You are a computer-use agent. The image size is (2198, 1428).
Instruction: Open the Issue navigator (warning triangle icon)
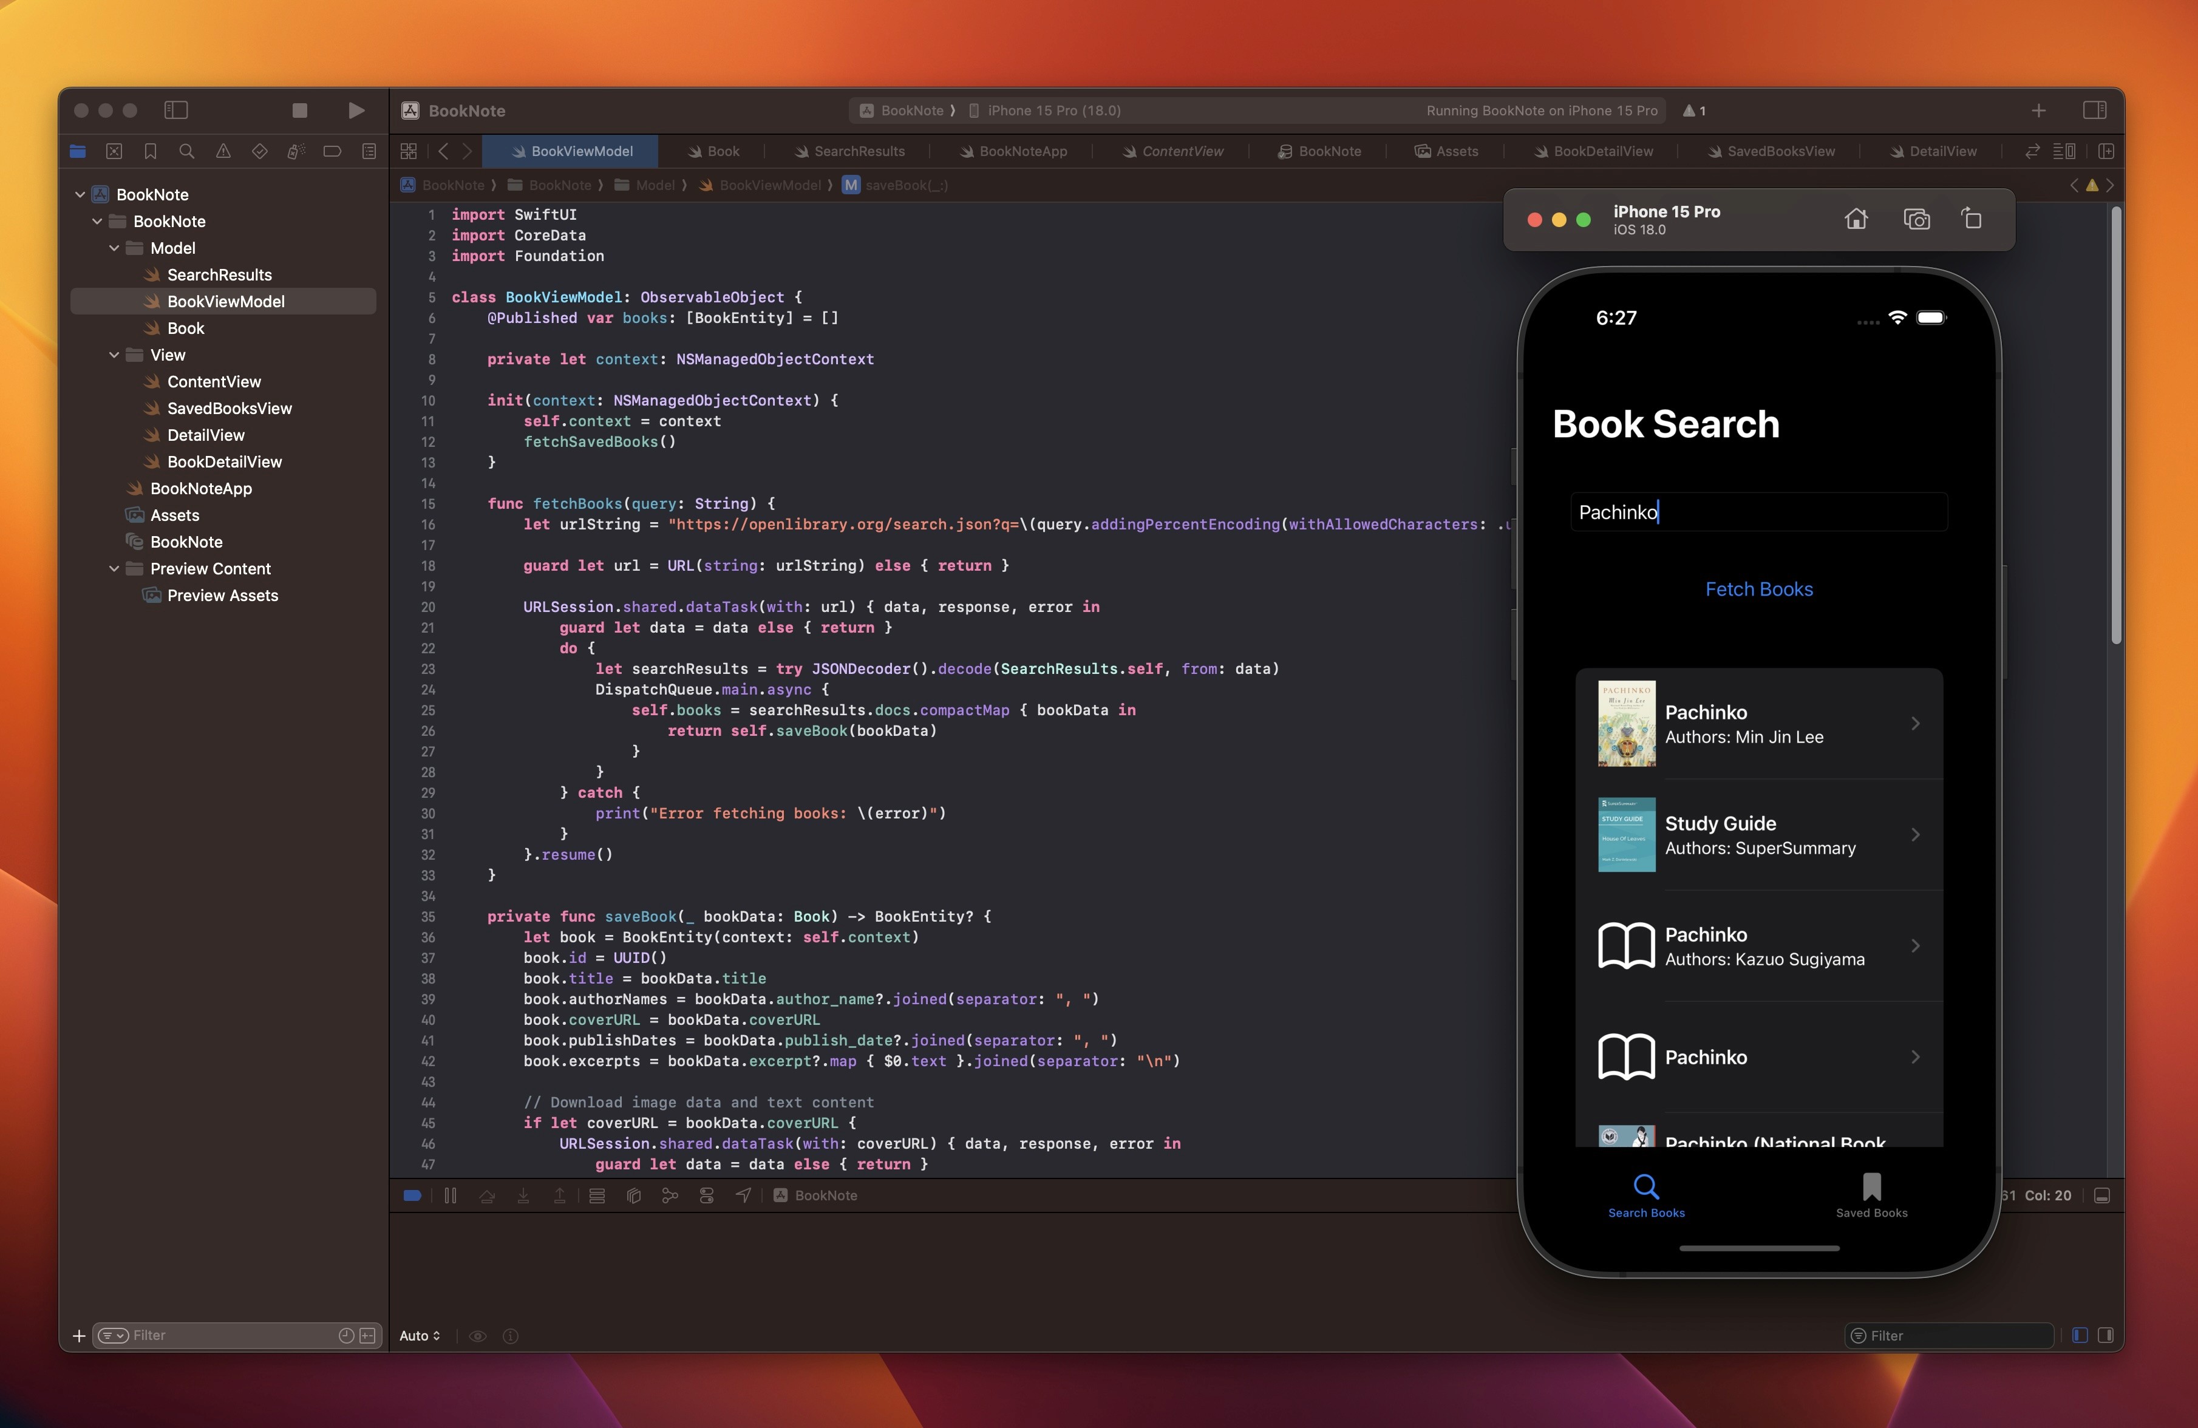(x=223, y=152)
